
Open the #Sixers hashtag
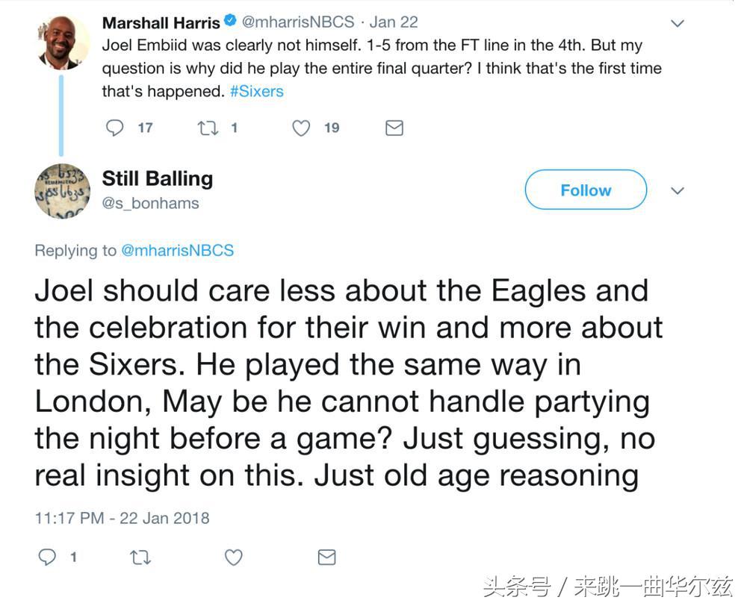pyautogui.click(x=256, y=91)
